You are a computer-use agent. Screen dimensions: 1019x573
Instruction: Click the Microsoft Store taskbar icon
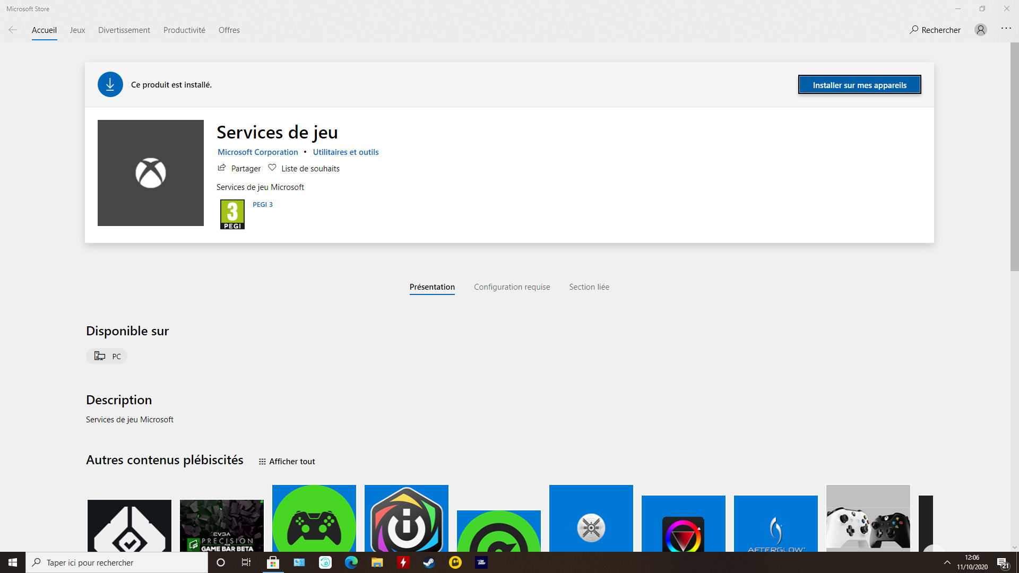point(273,562)
